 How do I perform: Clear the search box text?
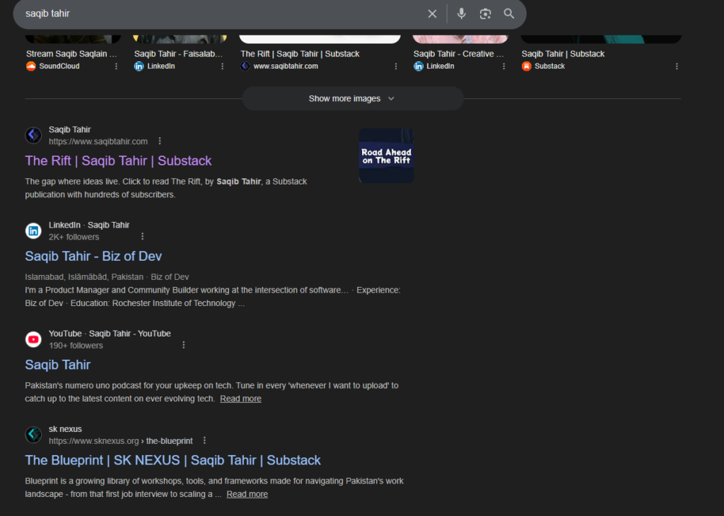pos(432,14)
